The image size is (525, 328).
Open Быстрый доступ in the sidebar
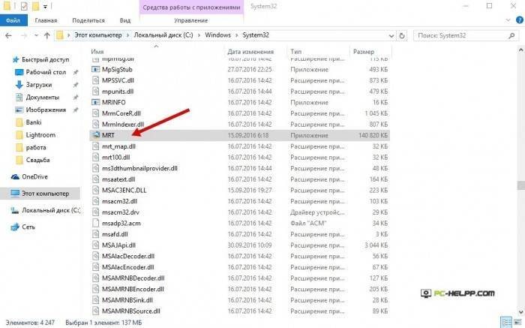tap(45, 59)
